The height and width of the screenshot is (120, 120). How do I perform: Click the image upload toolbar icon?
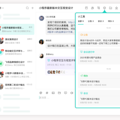(x=53, y=93)
